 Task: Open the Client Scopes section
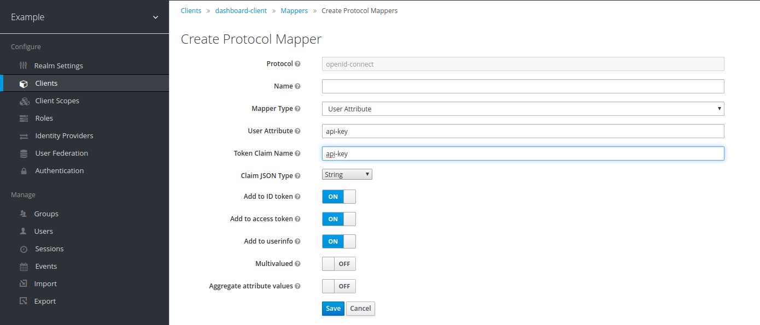[x=57, y=101]
